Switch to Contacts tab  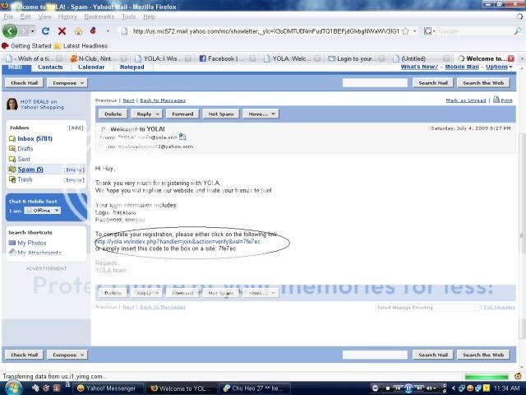(50, 67)
